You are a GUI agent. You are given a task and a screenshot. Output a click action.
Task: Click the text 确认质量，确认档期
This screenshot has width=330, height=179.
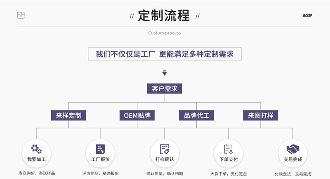pos(165,174)
